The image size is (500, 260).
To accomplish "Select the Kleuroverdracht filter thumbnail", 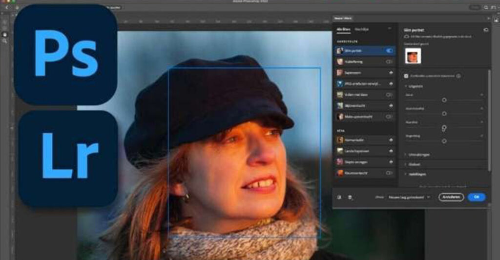I will (x=340, y=173).
